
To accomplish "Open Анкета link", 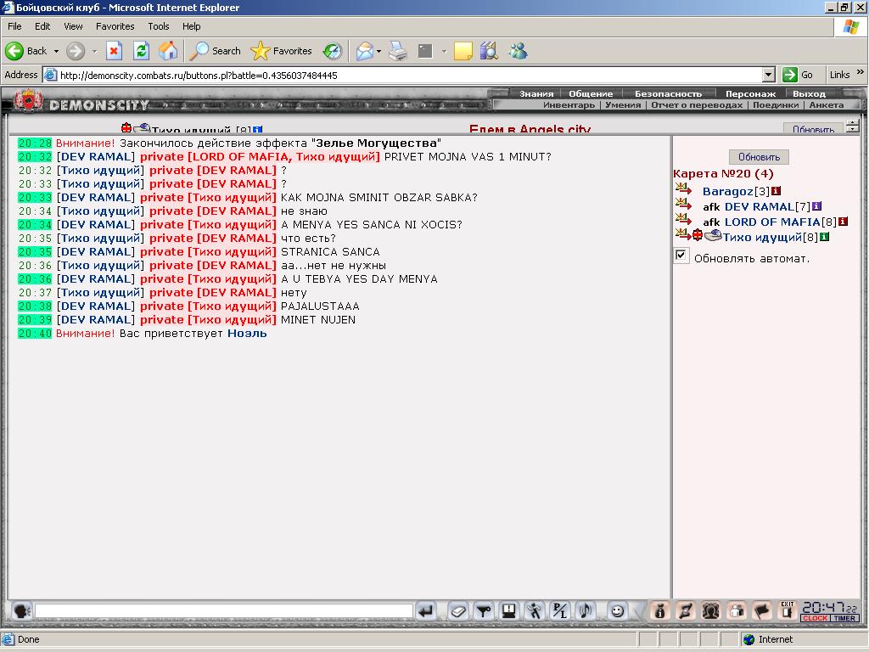I will pyautogui.click(x=827, y=104).
